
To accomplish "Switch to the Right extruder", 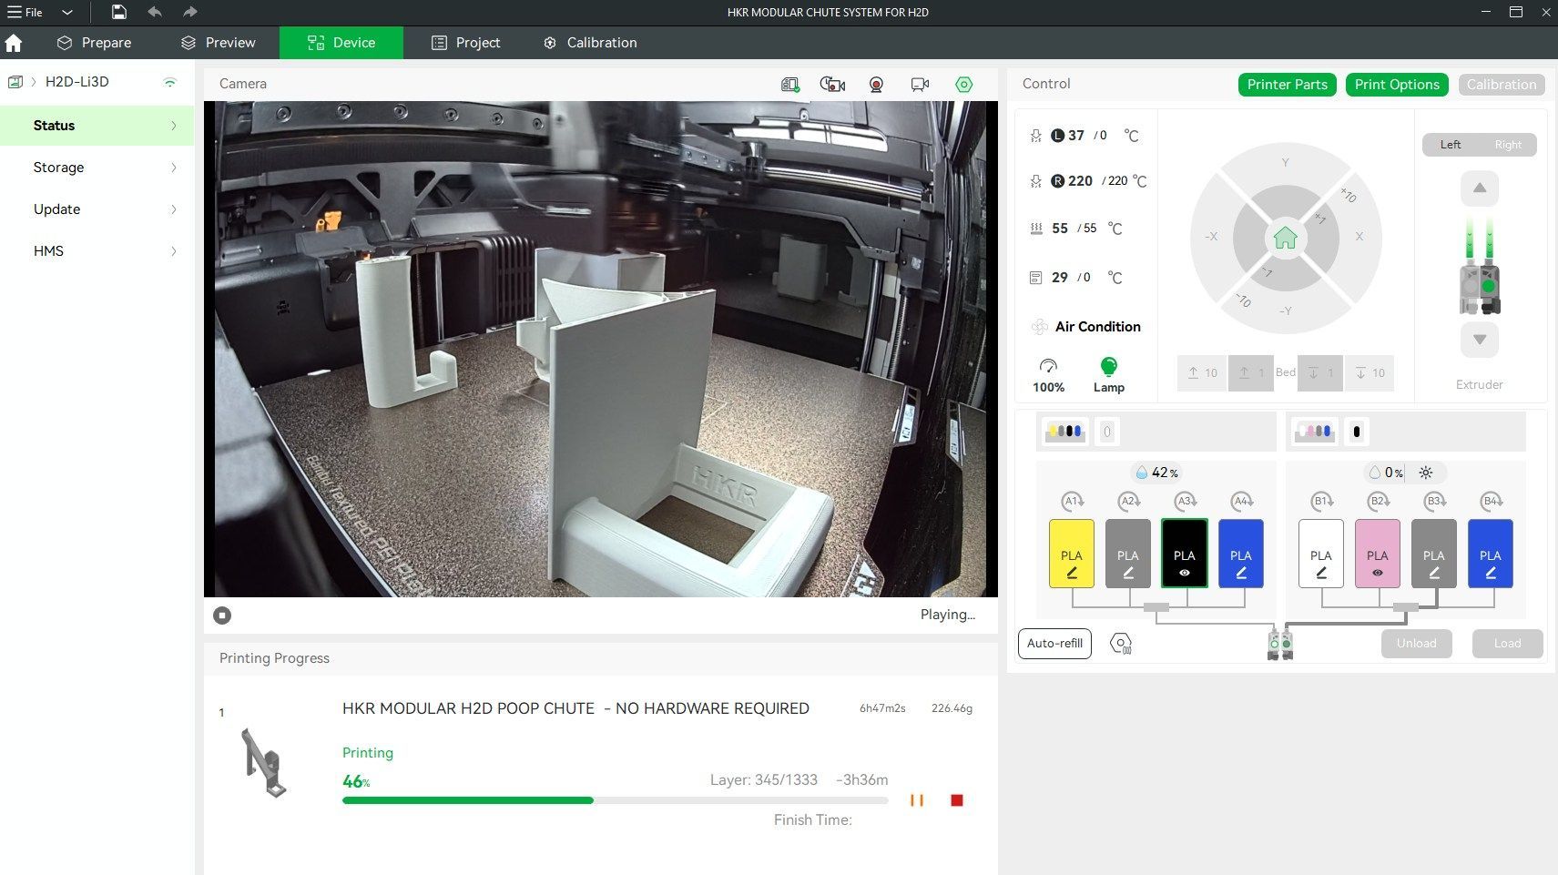I will pos(1508,145).
